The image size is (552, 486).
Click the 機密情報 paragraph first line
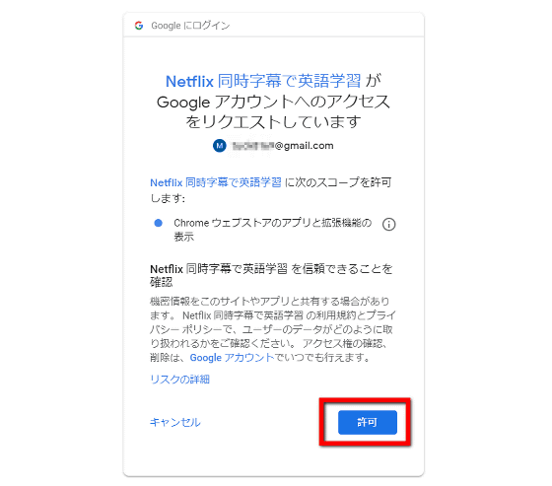click(x=270, y=301)
